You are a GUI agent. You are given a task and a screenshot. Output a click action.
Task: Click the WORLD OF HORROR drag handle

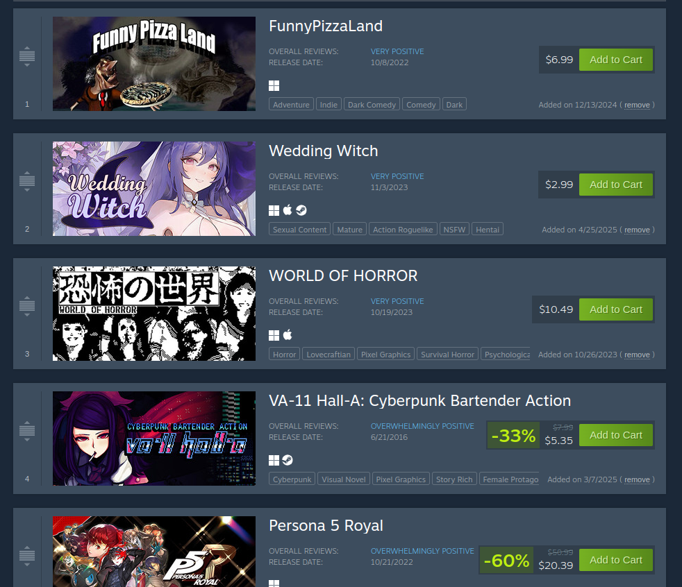(x=27, y=306)
